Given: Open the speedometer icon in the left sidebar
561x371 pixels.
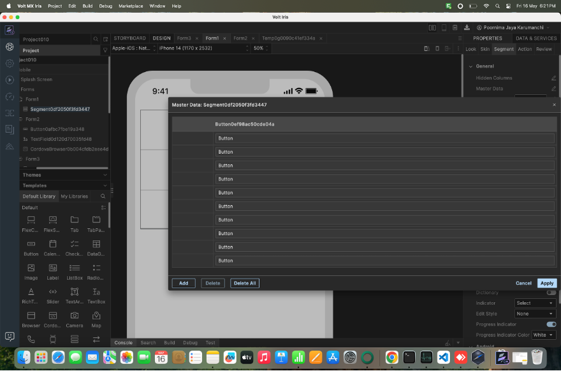Looking at the screenshot, I should pyautogui.click(x=10, y=97).
